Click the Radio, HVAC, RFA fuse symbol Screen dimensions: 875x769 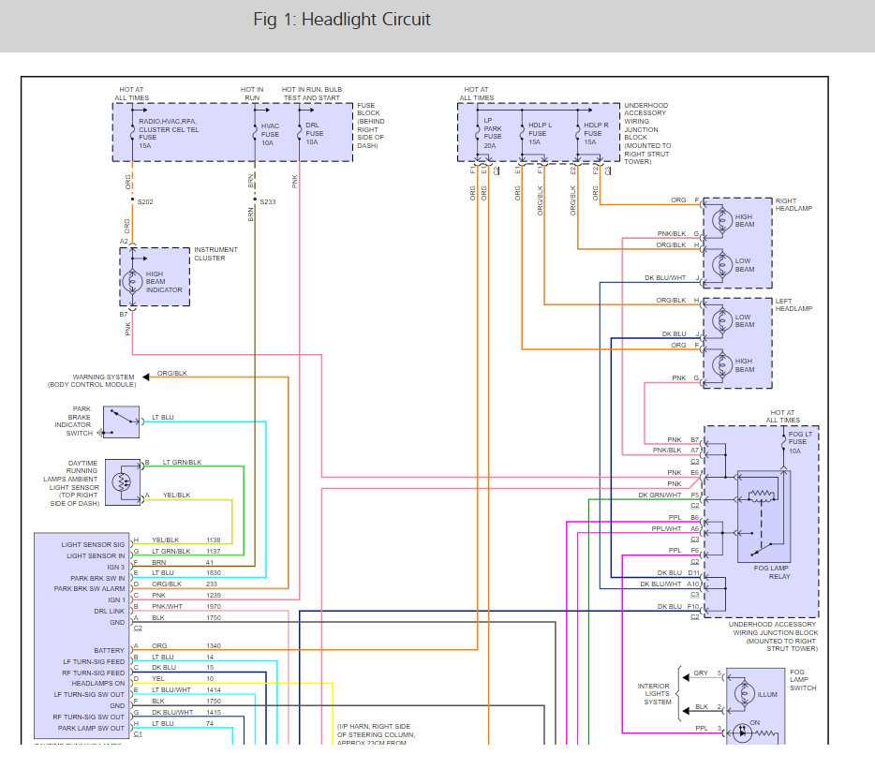[x=132, y=132]
